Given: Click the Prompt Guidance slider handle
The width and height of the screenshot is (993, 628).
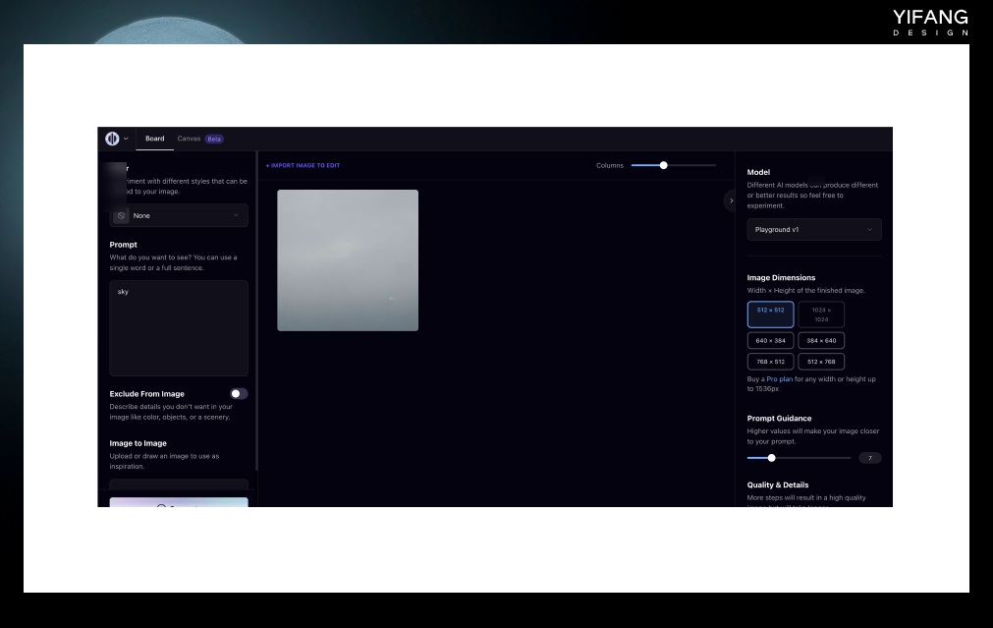Looking at the screenshot, I should coord(771,458).
